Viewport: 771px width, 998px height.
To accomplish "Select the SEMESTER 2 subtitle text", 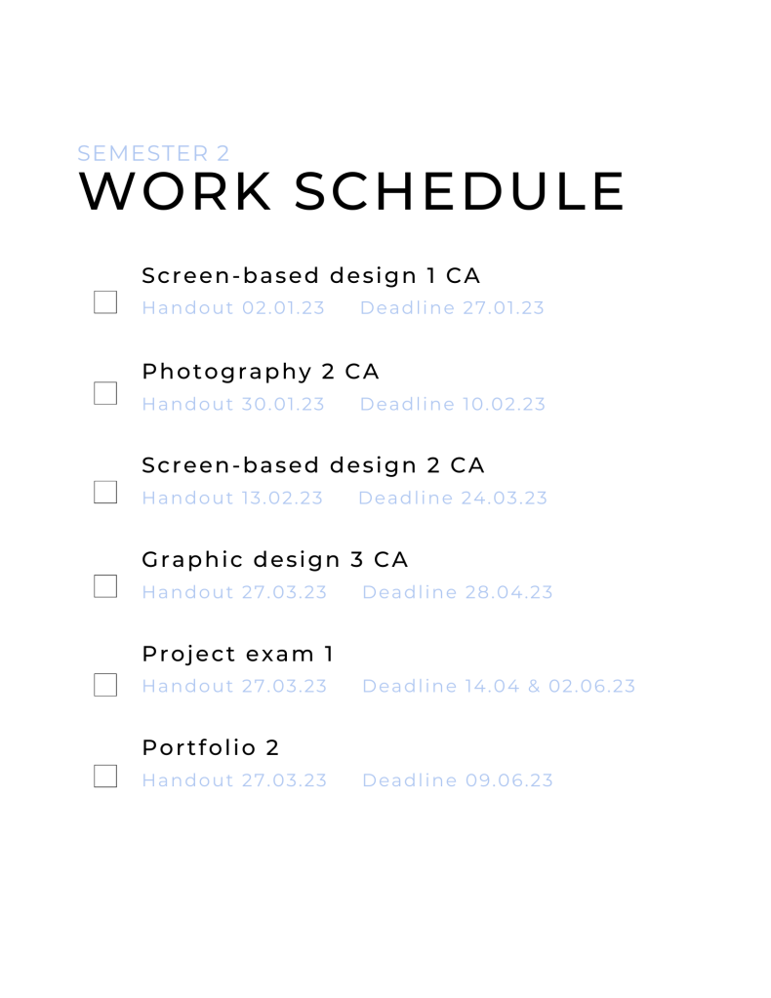I will [153, 153].
